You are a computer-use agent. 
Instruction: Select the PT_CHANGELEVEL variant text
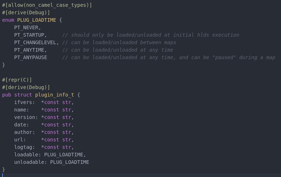[35, 42]
